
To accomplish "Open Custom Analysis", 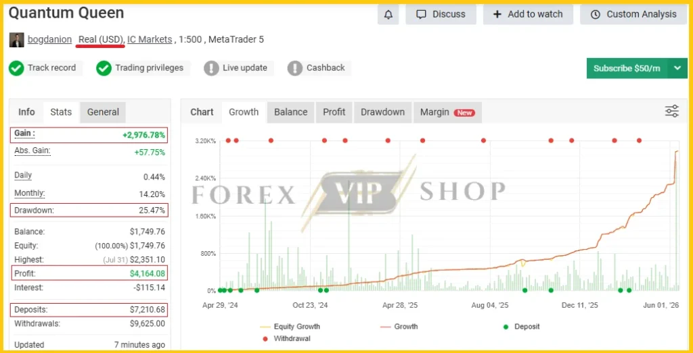I will click(633, 14).
